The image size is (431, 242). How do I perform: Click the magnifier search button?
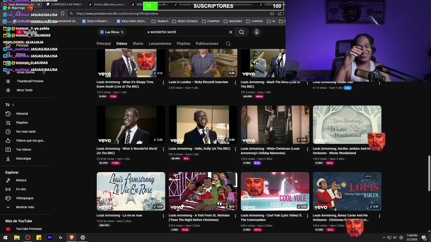click(x=241, y=32)
